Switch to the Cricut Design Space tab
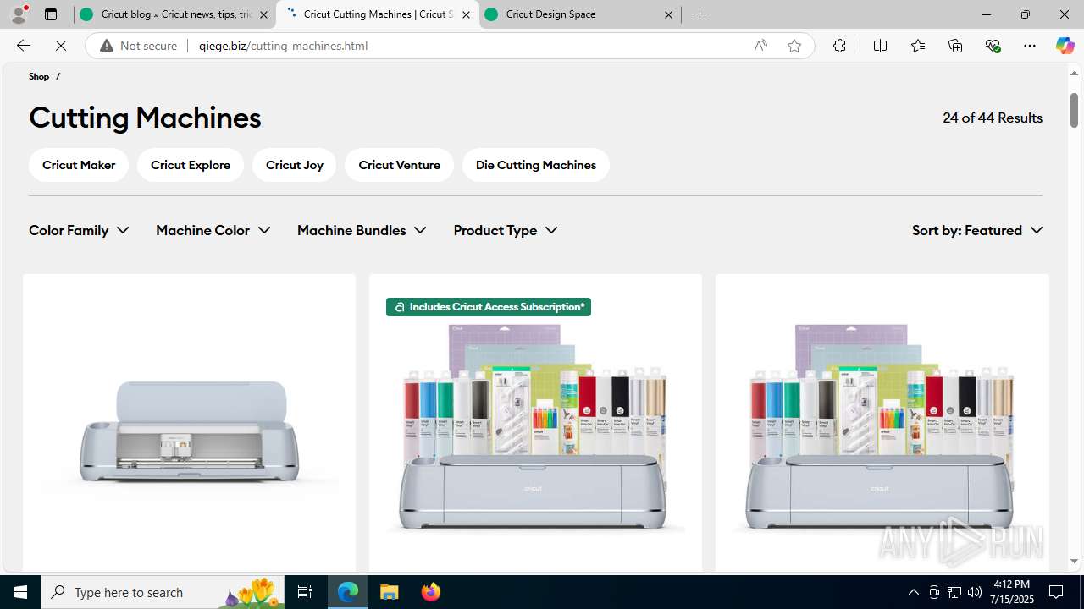The image size is (1084, 609). pyautogui.click(x=579, y=14)
